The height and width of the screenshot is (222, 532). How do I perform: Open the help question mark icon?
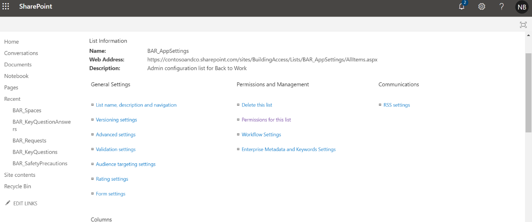coord(502,7)
